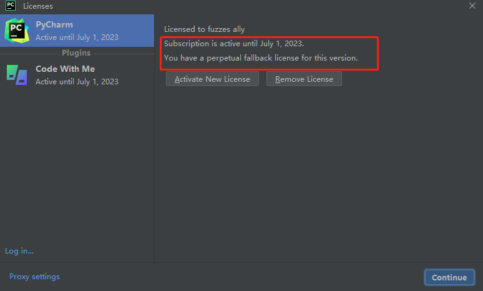Screen dimensions: 483x291
Task: Click the "Licenses" window title text
Action: (x=38, y=6)
